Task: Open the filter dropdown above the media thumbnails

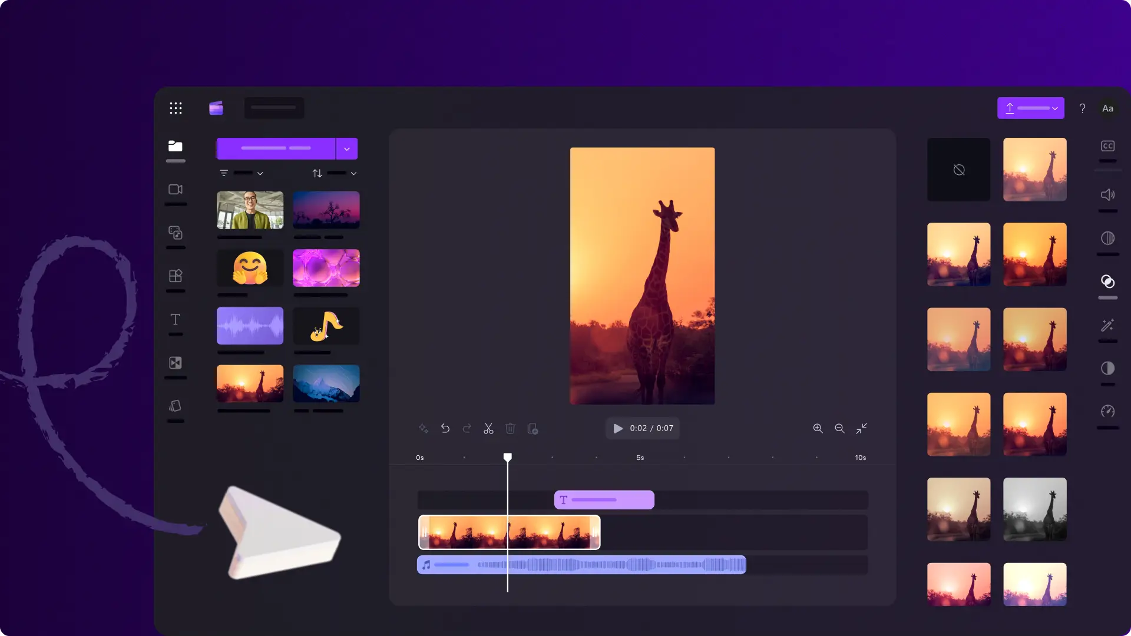Action: click(x=242, y=173)
